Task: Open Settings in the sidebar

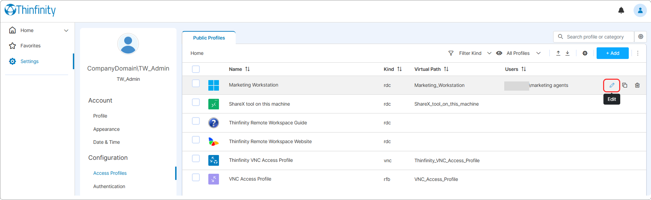Action: click(x=29, y=61)
